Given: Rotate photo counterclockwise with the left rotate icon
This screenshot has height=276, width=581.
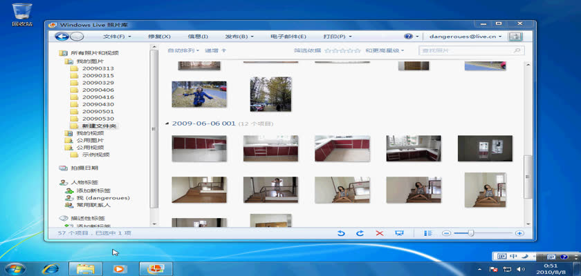Looking at the screenshot, I should [x=341, y=234].
